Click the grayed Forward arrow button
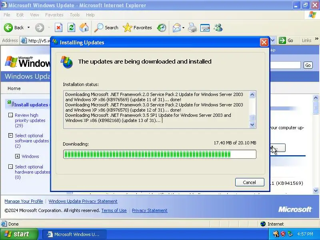 pos(40,28)
